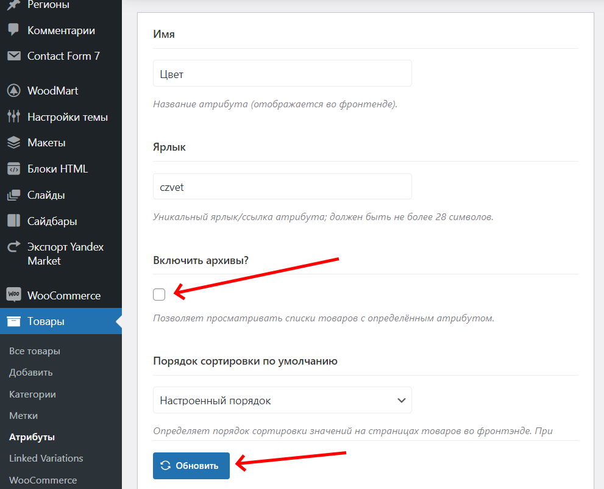Click the Экспорт Yandex Market arrow icon
This screenshot has width=604, height=489.
(x=13, y=246)
